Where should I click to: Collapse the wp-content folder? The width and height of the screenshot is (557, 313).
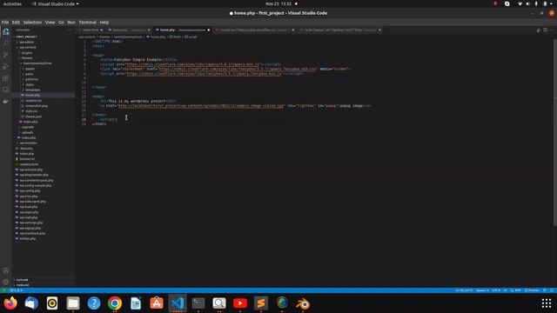tap(28, 47)
